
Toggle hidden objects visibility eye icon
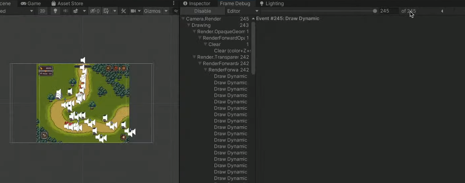pos(95,11)
